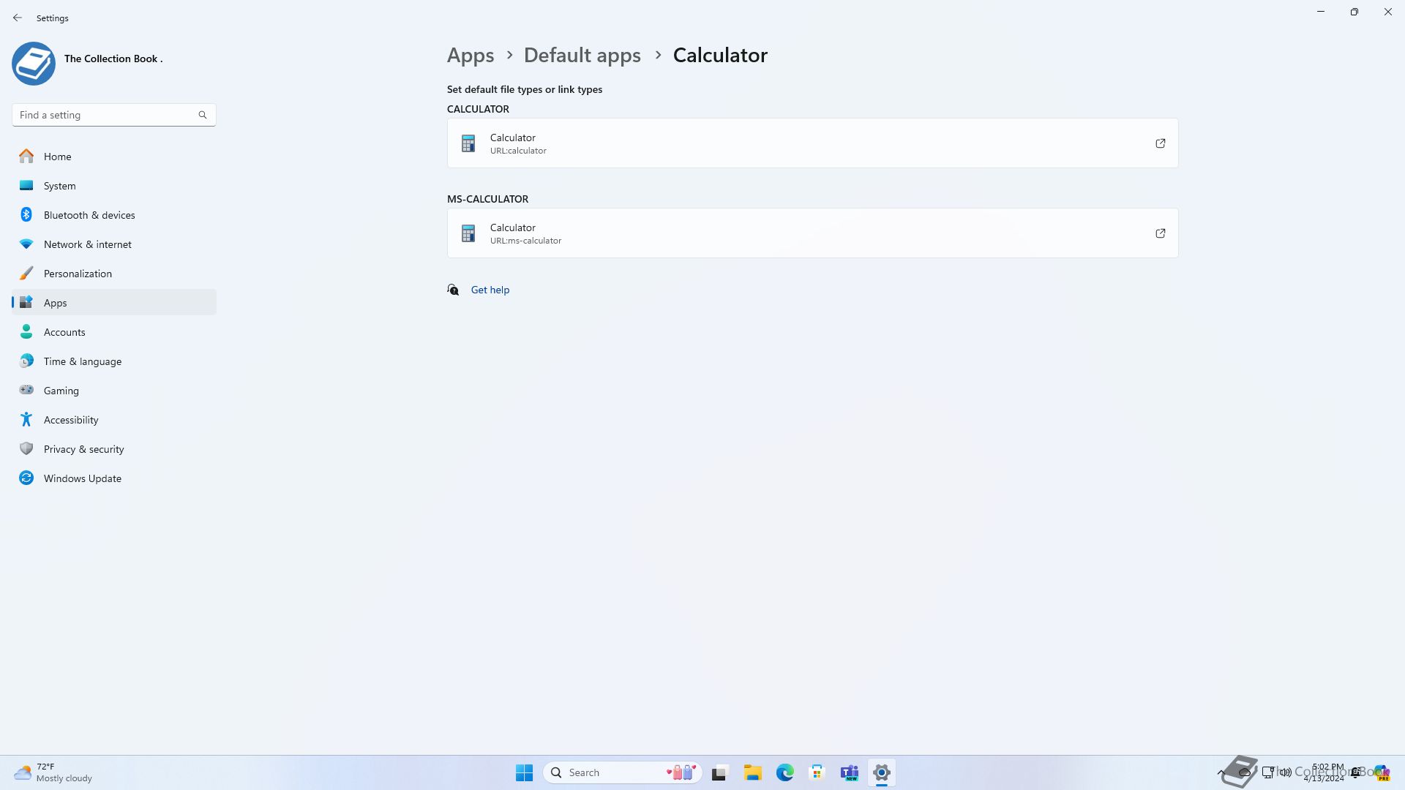Click the taskbar Search box

[x=623, y=772]
